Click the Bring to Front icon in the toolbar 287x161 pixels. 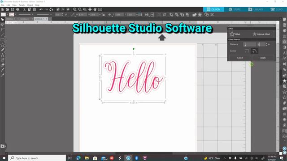click(171, 15)
